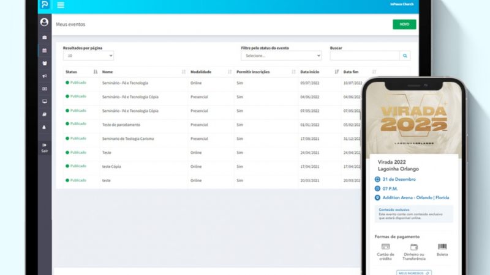Sort table by Data início column
This screenshot has height=275, width=490.
coord(336,72)
